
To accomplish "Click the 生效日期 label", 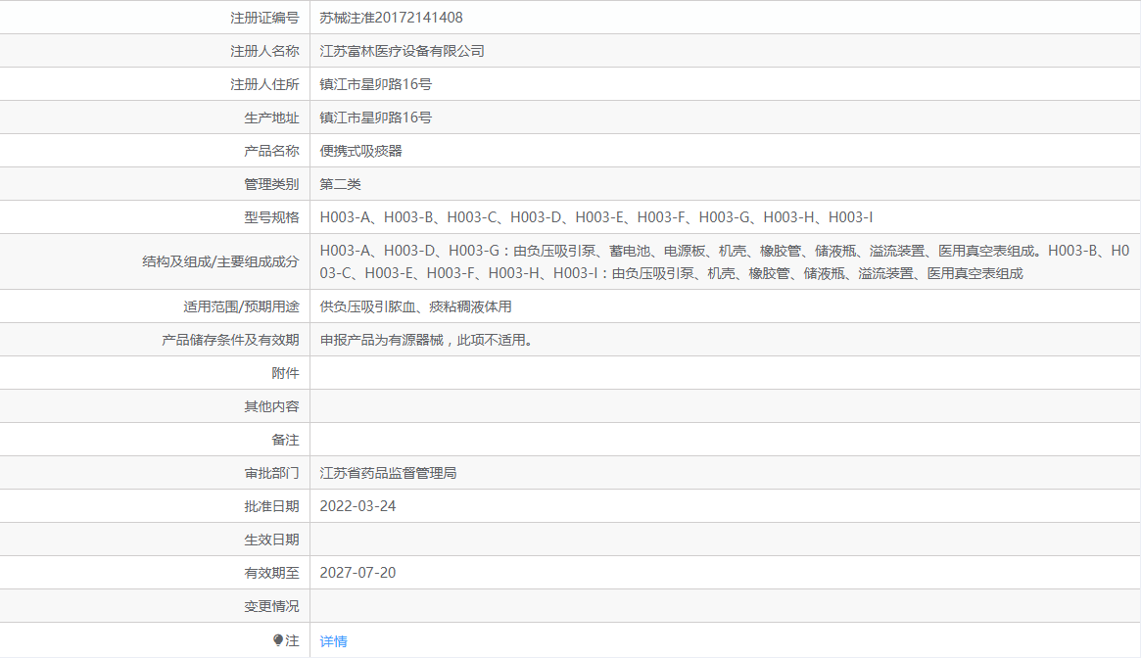I will tap(271, 540).
